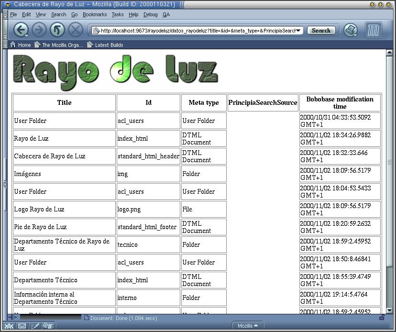Open Navigator from the status bar component icons

point(9,326)
